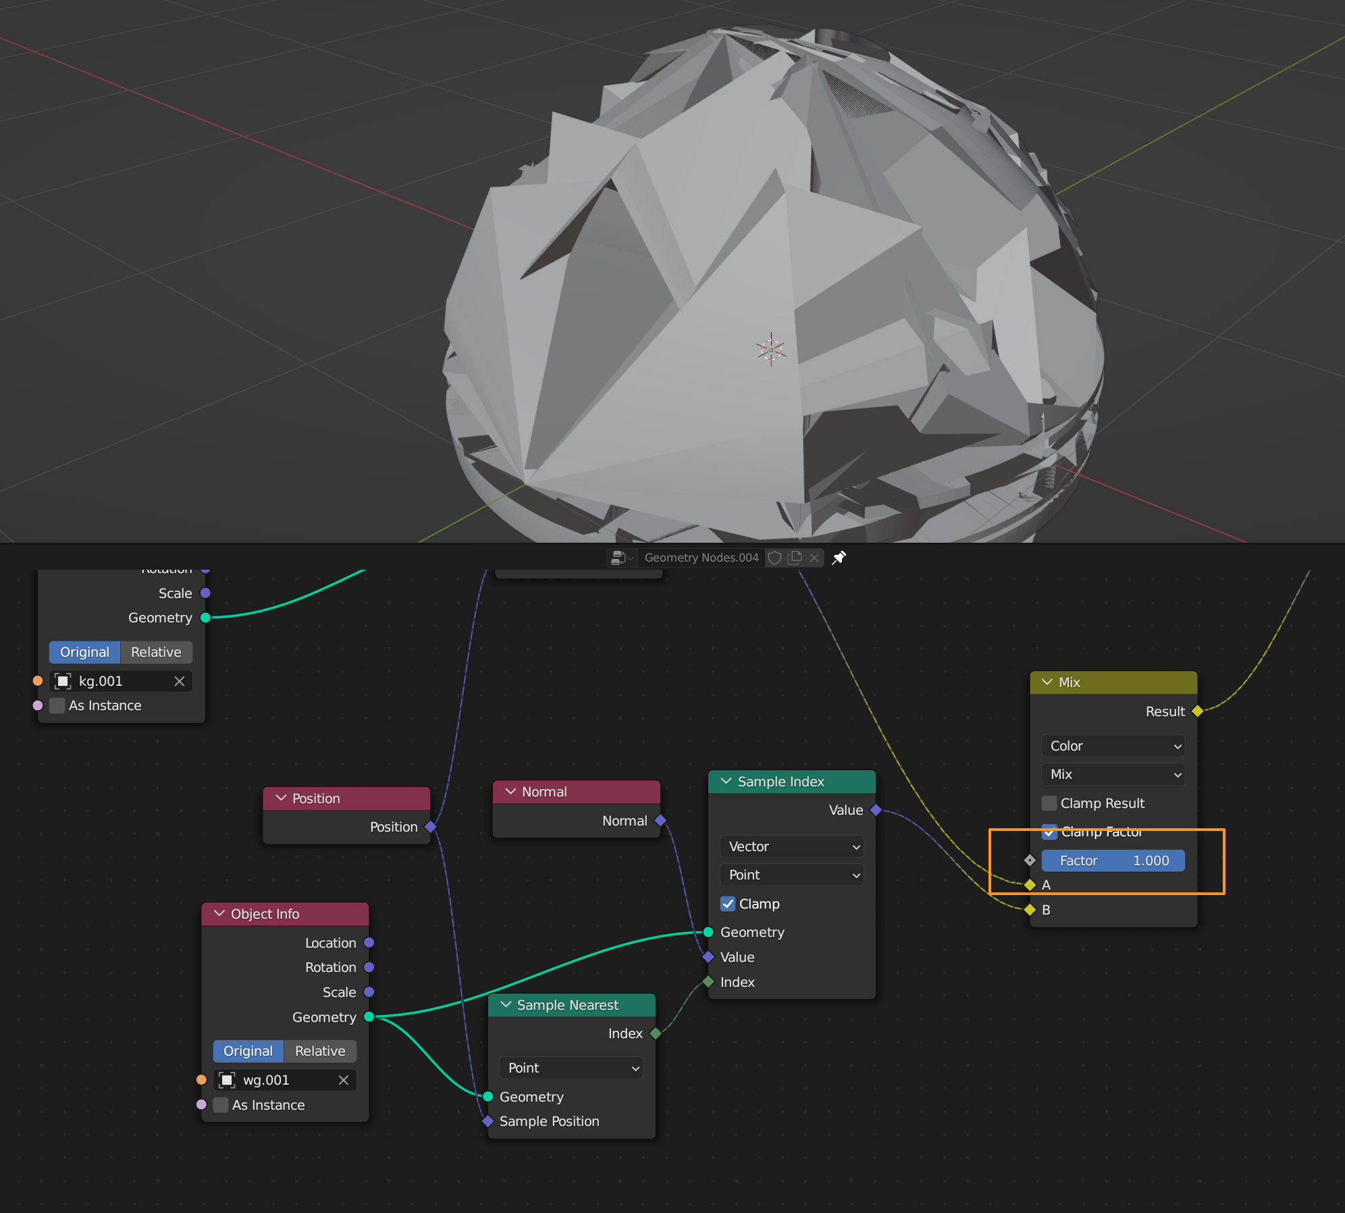Disable the Clamp checkbox in Sample Index
1345x1213 pixels.
pos(728,904)
